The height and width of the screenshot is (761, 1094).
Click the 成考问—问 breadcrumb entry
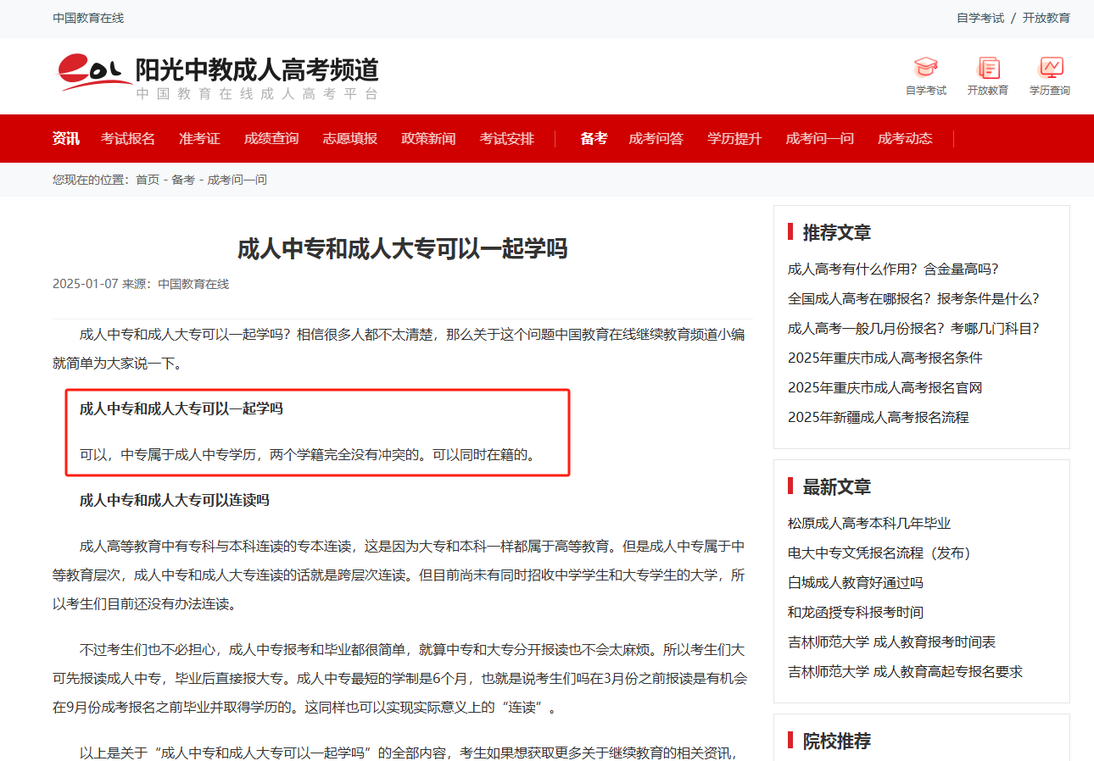[238, 180]
